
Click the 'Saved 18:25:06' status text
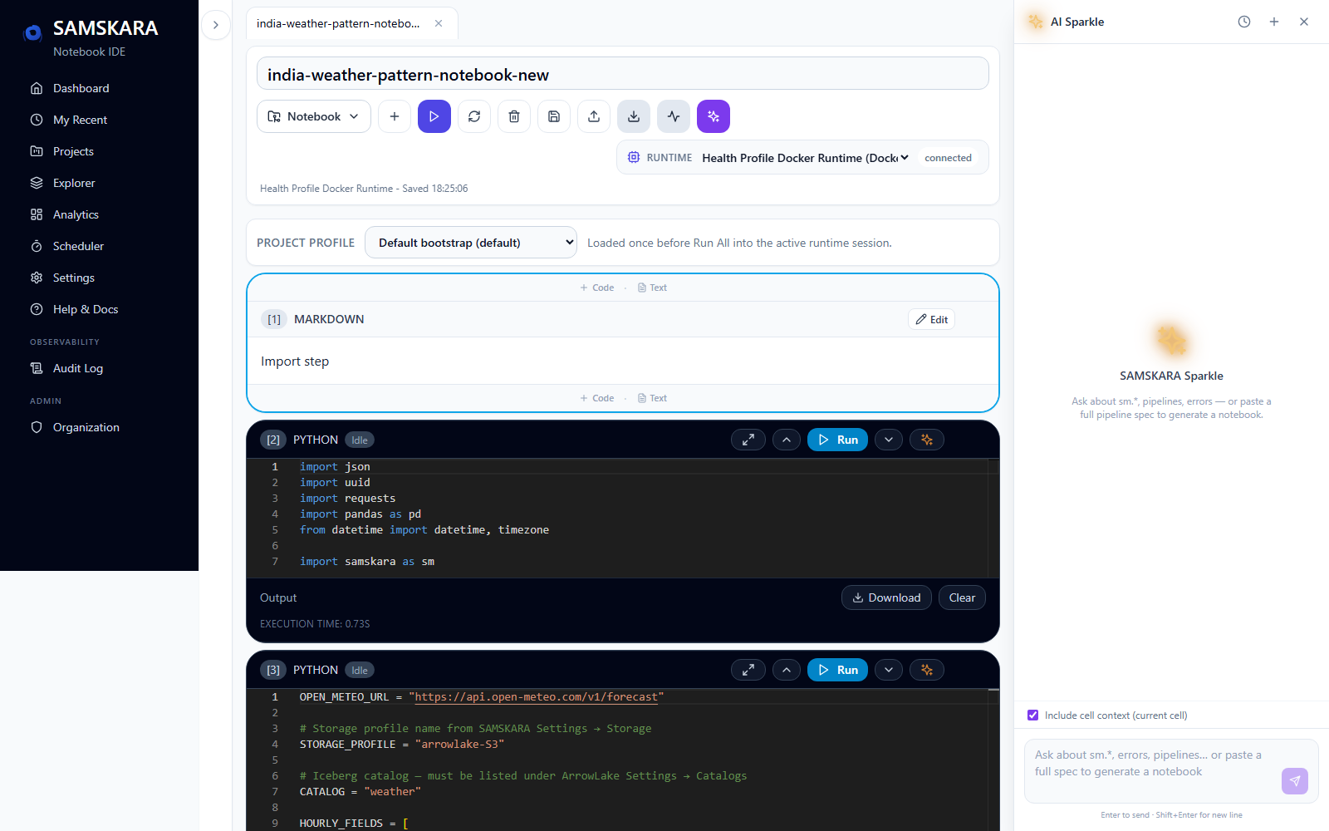(435, 189)
